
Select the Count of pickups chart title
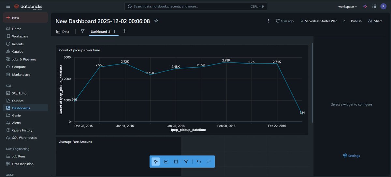click(80, 50)
